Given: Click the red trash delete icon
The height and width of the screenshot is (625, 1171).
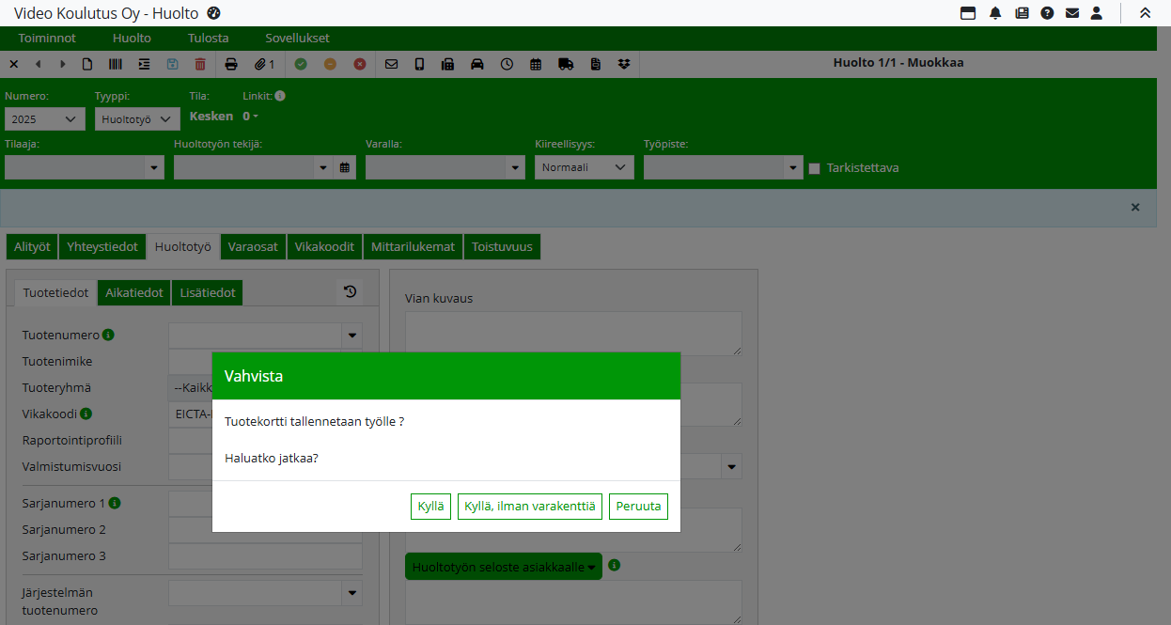Looking at the screenshot, I should (x=200, y=64).
